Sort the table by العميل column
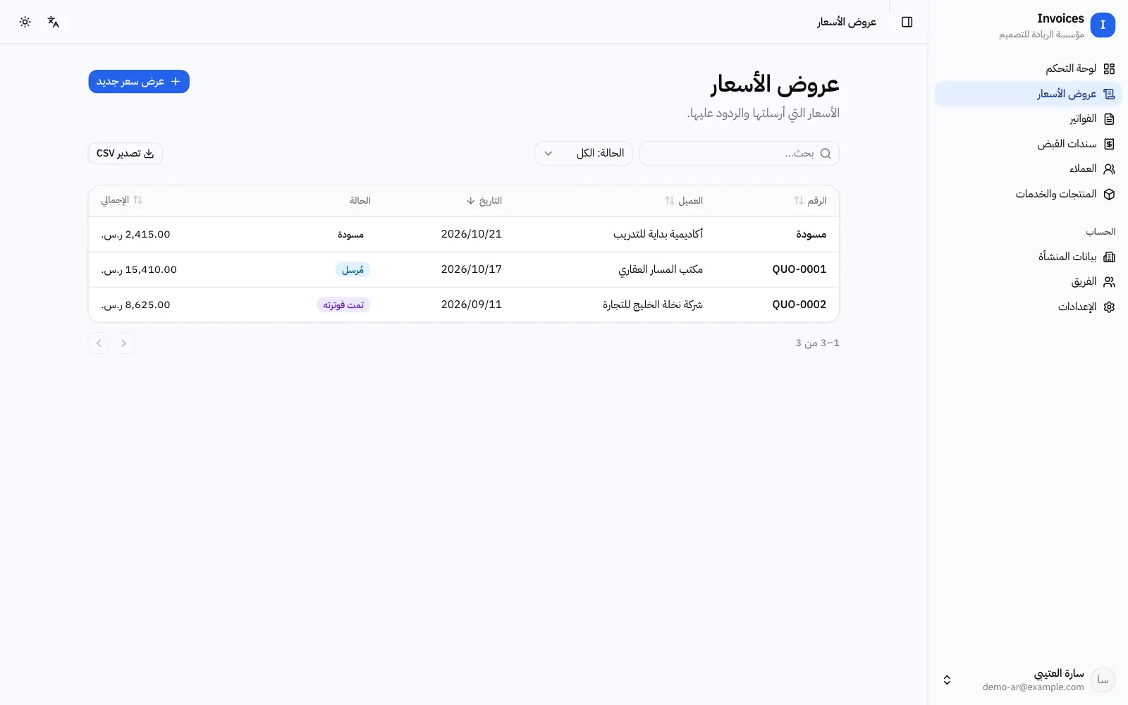 [684, 201]
